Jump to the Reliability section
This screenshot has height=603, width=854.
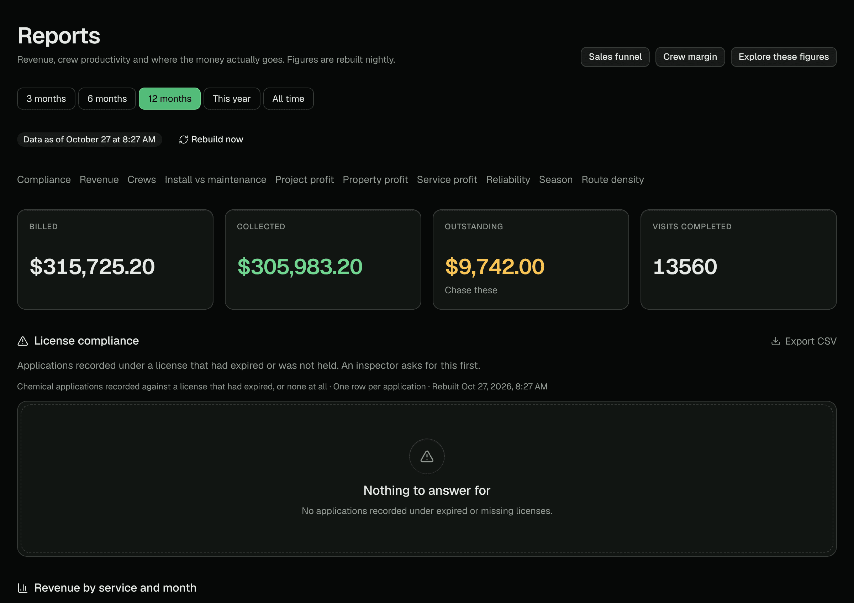(x=508, y=180)
